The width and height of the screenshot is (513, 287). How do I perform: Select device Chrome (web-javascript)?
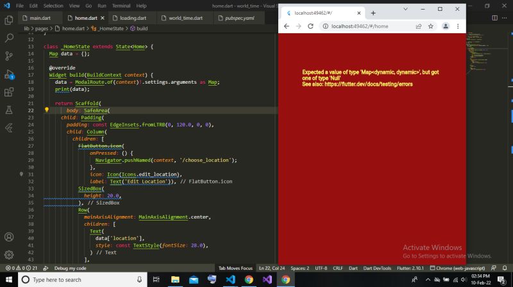457,268
